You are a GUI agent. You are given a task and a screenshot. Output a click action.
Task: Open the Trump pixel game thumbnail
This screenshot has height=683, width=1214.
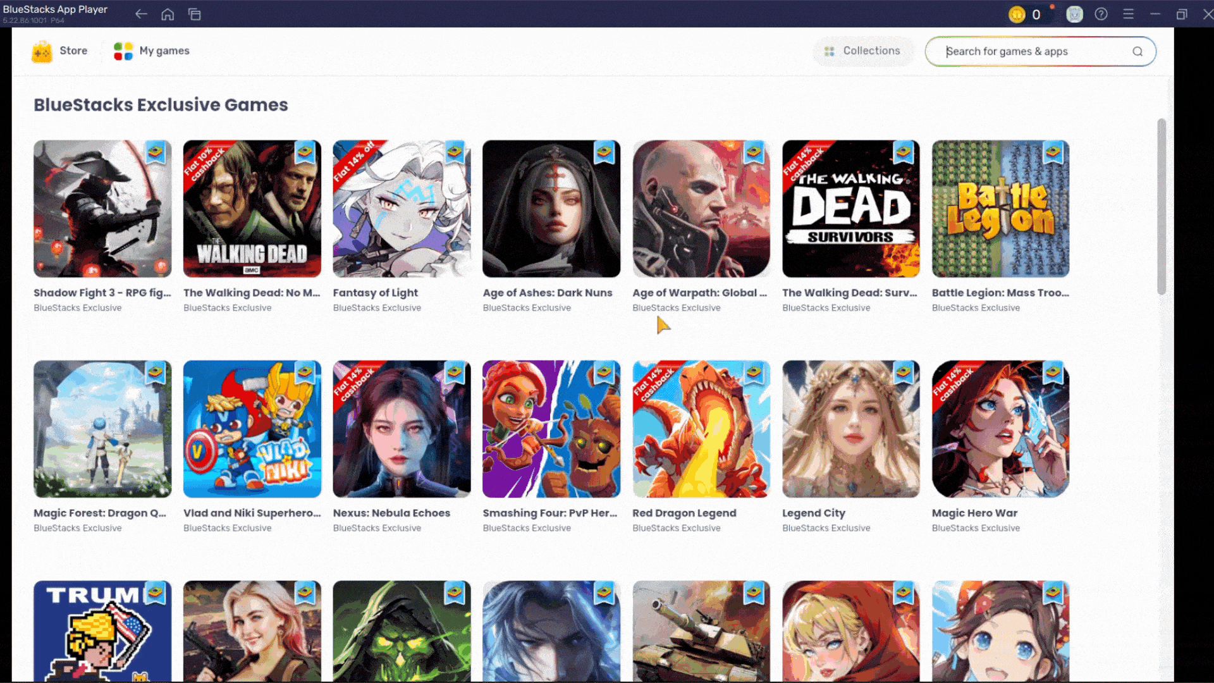pos(102,631)
